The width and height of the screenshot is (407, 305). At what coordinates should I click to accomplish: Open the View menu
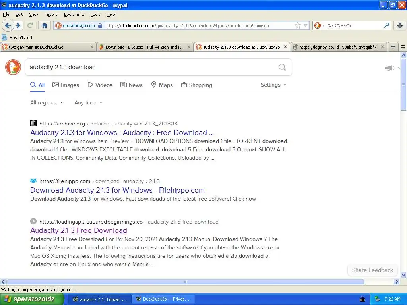click(33, 14)
